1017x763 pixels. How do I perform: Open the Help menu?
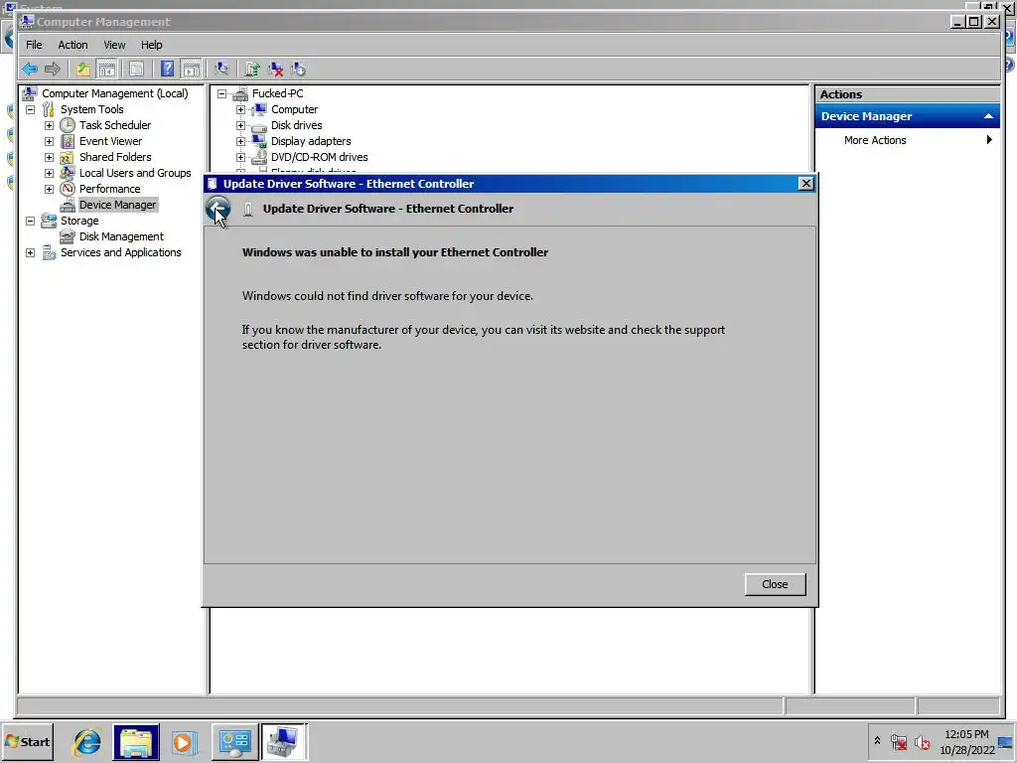point(152,45)
